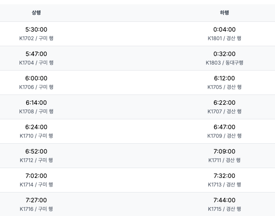Pick the 6:47:00 K1709 downbound train

[224, 131]
